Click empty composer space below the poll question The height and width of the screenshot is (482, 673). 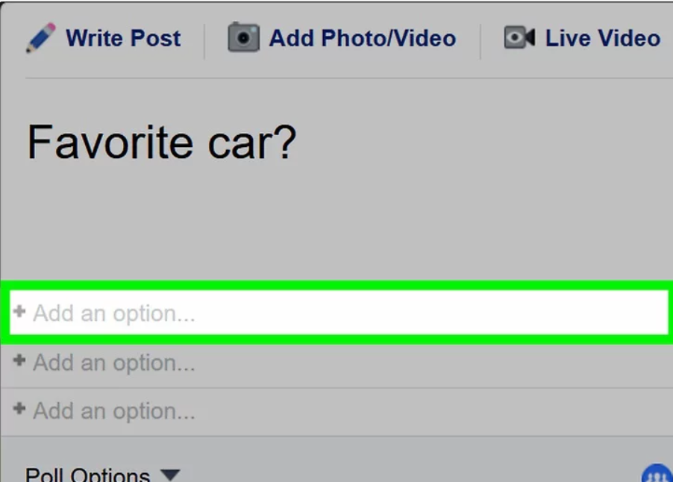(336, 223)
